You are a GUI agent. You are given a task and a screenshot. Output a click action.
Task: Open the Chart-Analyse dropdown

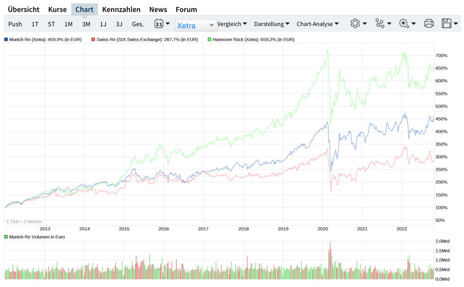[x=318, y=24]
